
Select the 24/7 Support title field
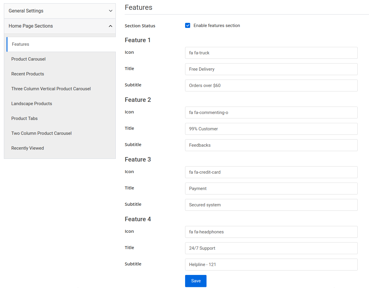tap(271, 248)
